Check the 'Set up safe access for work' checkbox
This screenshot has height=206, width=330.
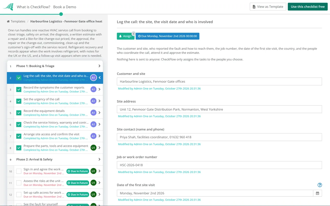19,194
